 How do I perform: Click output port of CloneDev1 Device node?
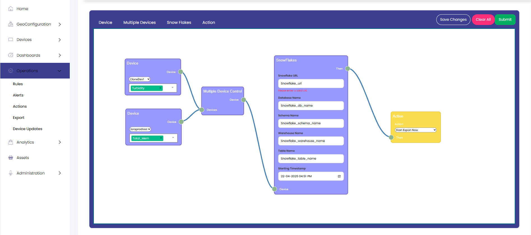[181, 72]
